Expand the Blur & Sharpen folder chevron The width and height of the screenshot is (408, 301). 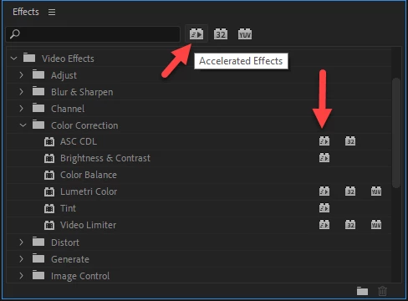22,91
